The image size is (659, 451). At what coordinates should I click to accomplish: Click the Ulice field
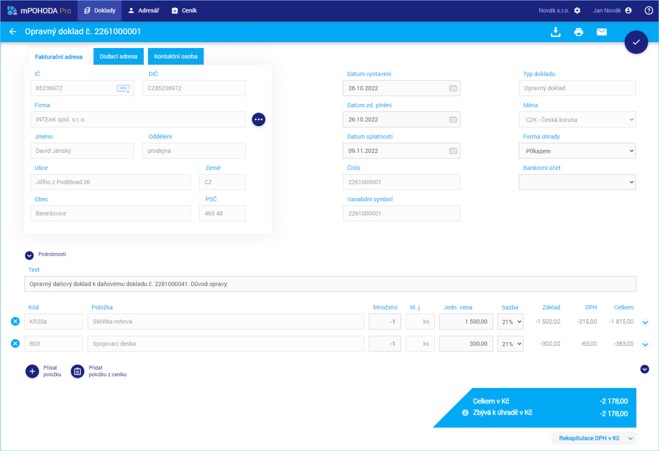coord(111,182)
